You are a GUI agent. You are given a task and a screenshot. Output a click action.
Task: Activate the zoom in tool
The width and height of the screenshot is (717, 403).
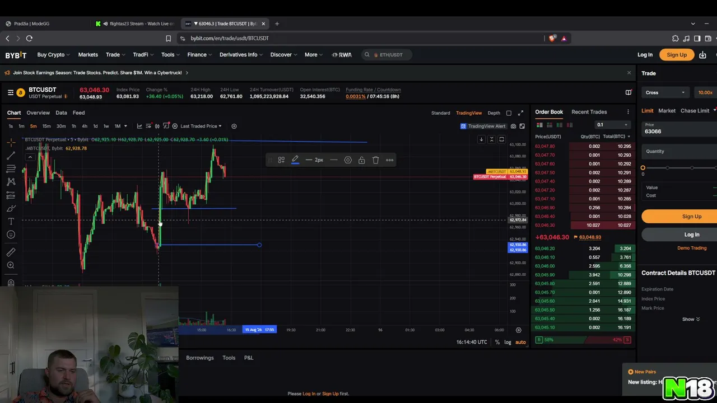click(x=11, y=265)
